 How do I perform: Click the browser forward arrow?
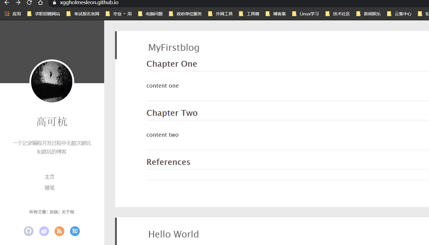pyautogui.click(x=18, y=3)
